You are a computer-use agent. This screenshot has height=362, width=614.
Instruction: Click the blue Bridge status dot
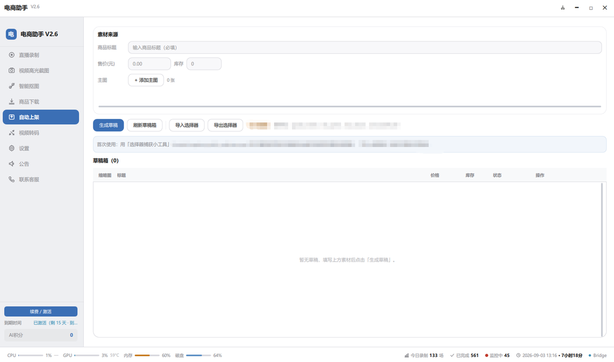pyautogui.click(x=590, y=355)
